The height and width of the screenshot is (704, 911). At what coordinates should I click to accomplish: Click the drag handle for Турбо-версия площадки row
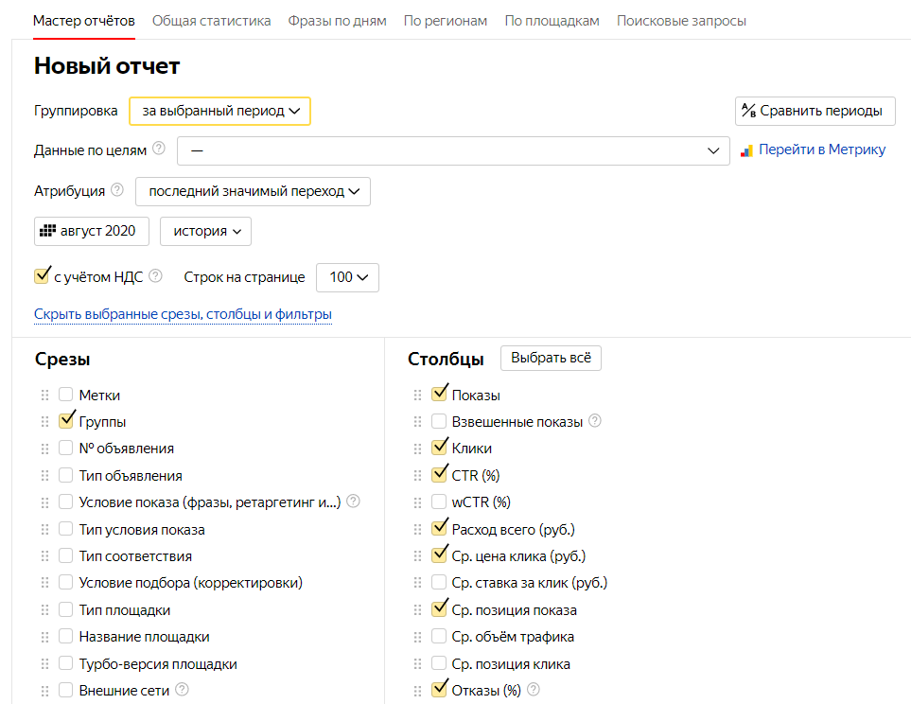44,664
